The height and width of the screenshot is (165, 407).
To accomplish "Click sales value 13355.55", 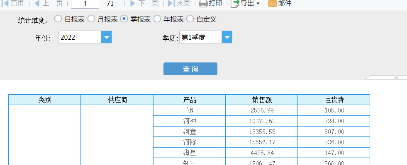I will click(262, 132).
